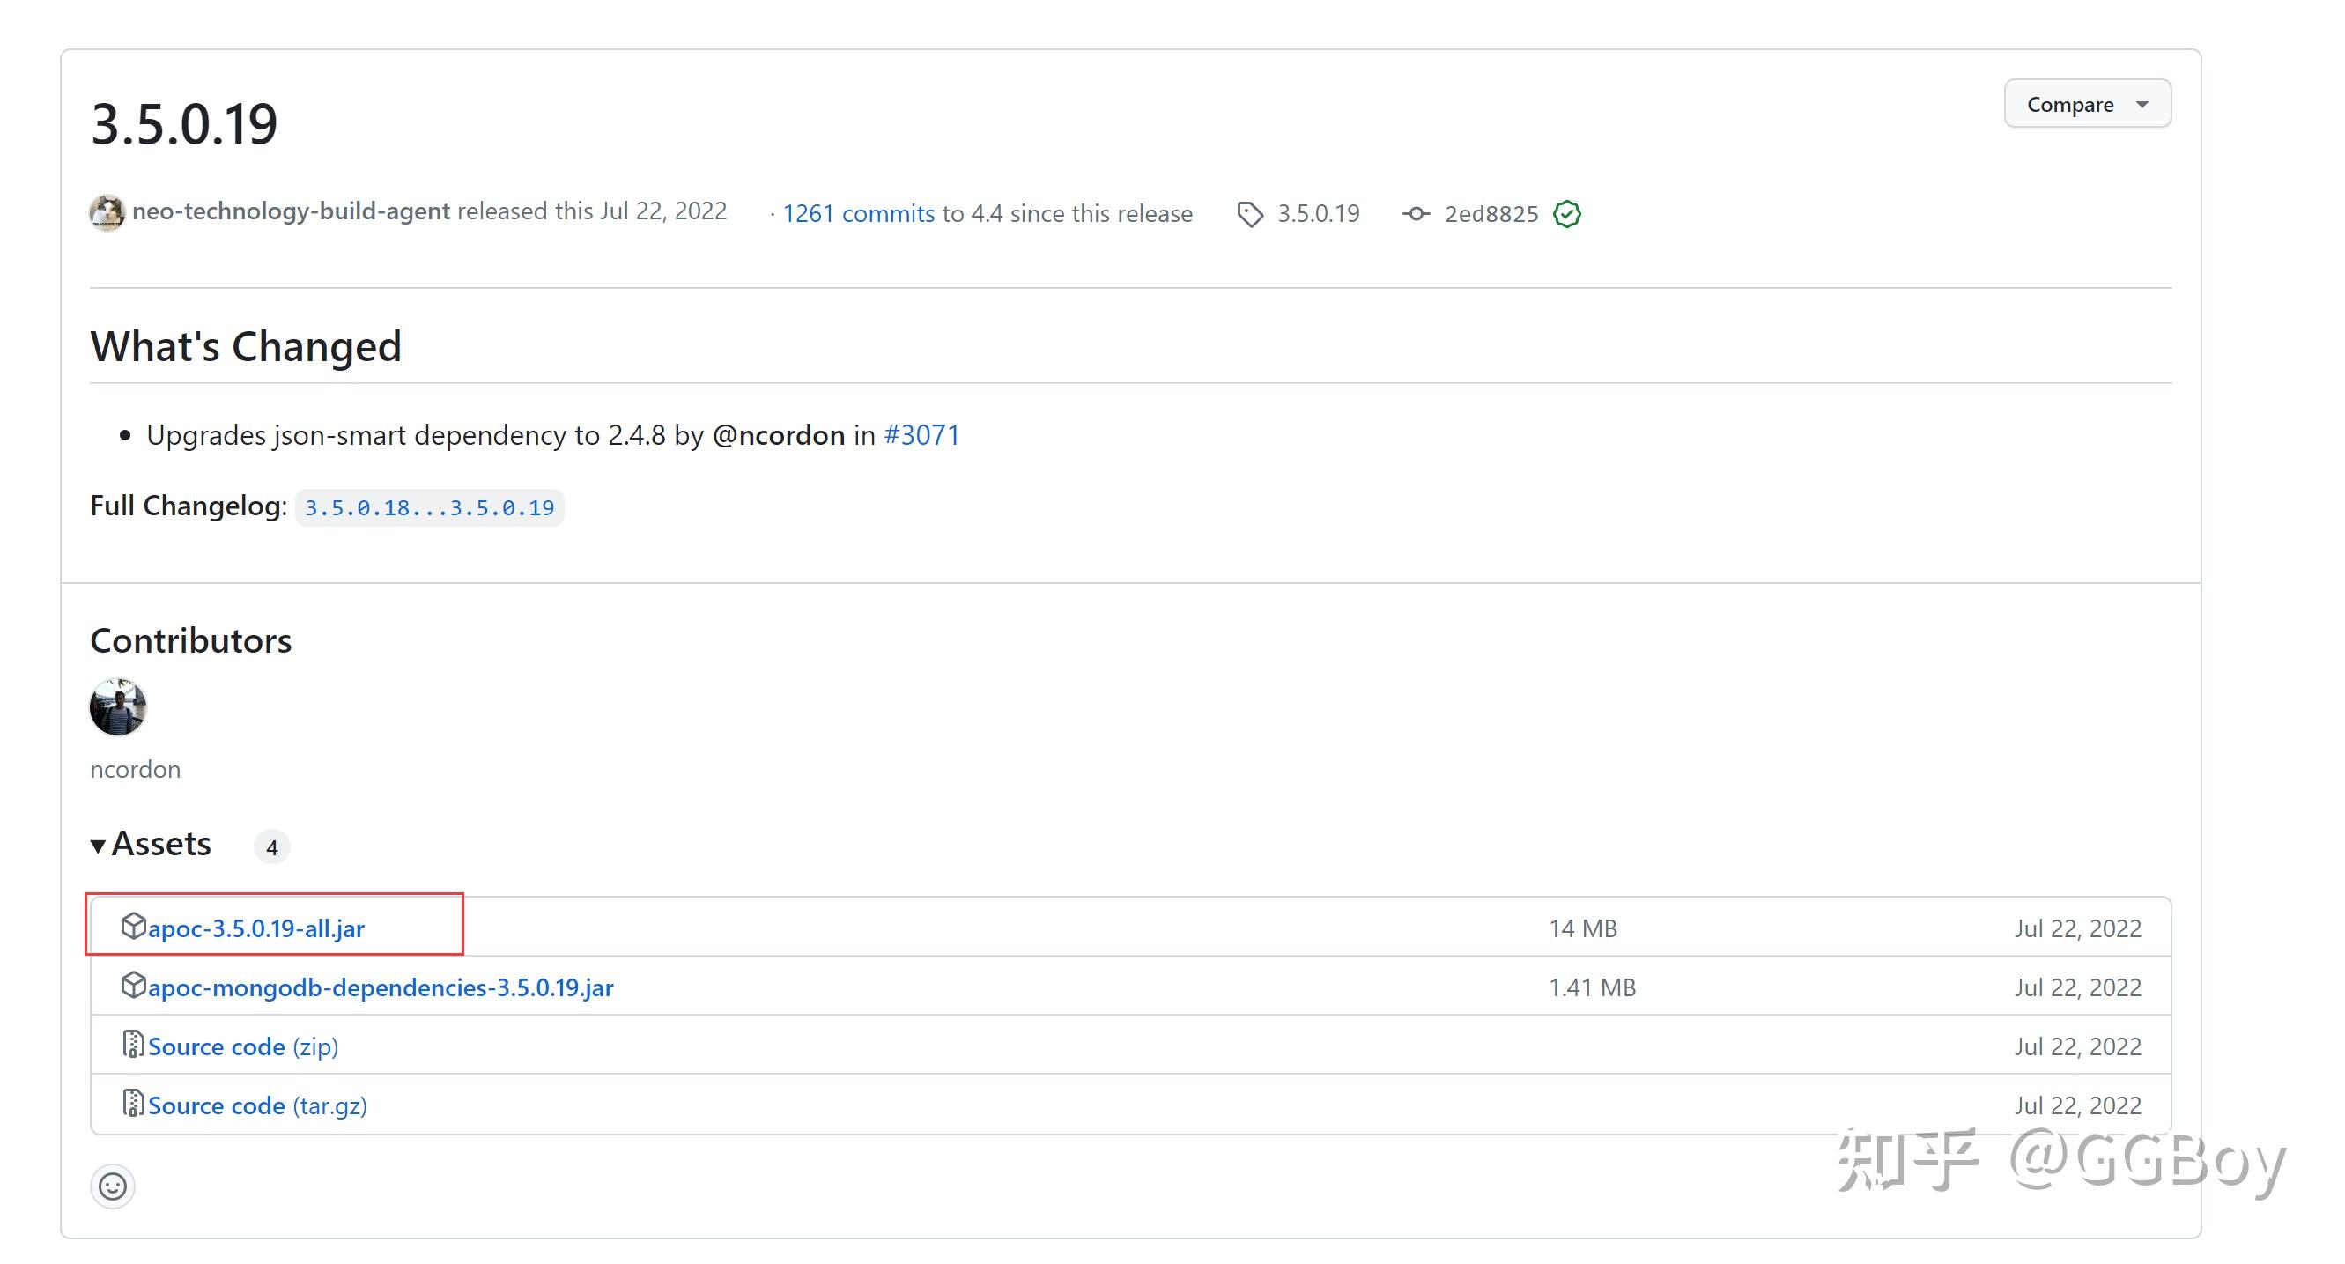Screen dimensions: 2345x1264
Task: Open the 2ed8825 commit hash
Action: pos(1491,214)
